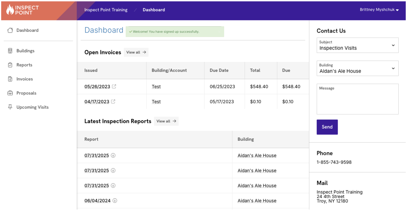The height and width of the screenshot is (212, 407).
Task: Click the 05/17/2023 due date
Action: pyautogui.click(x=222, y=102)
